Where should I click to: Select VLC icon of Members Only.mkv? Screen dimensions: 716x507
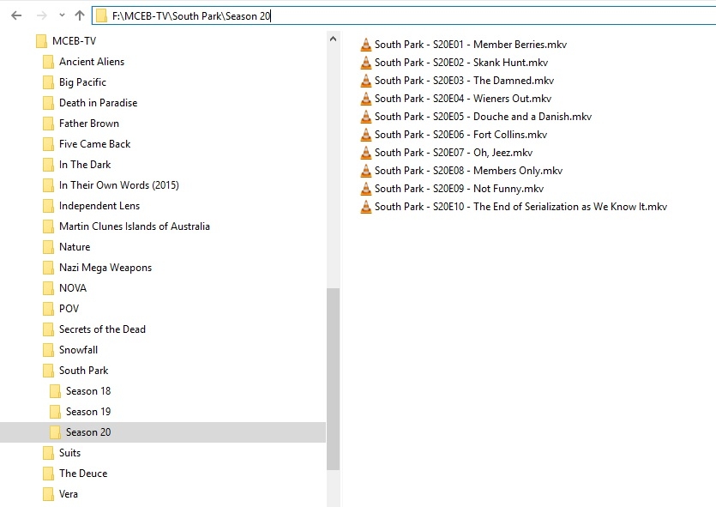click(x=366, y=171)
